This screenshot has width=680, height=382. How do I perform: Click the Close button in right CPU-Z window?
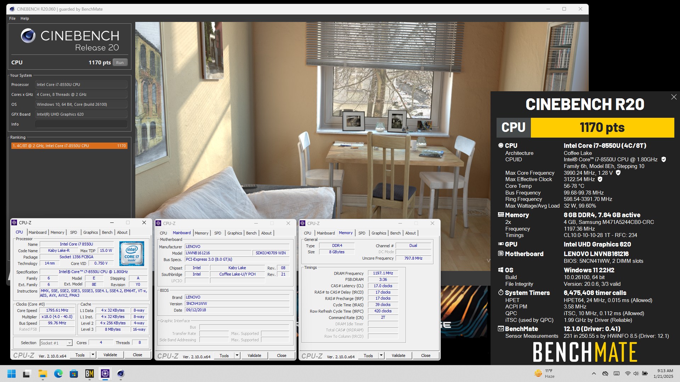pyautogui.click(x=426, y=355)
